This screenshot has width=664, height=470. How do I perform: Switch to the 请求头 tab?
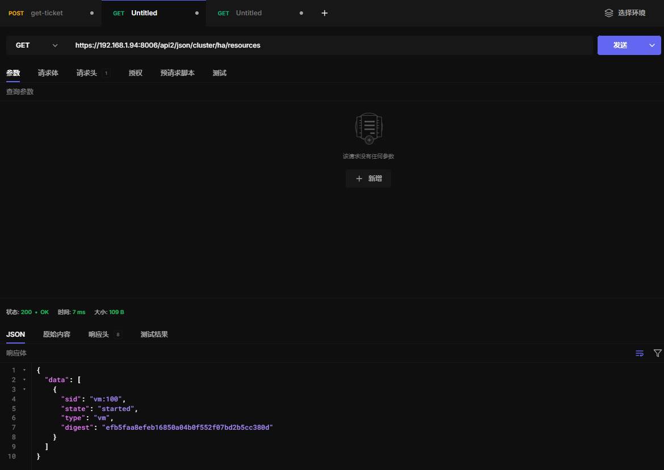87,73
